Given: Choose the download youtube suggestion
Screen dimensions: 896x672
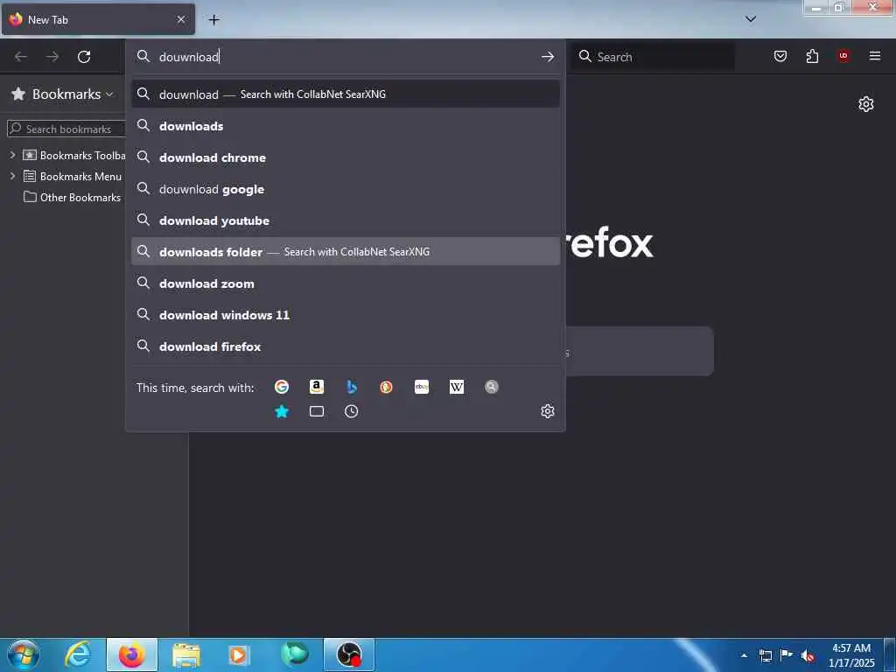Looking at the screenshot, I should pos(346,220).
